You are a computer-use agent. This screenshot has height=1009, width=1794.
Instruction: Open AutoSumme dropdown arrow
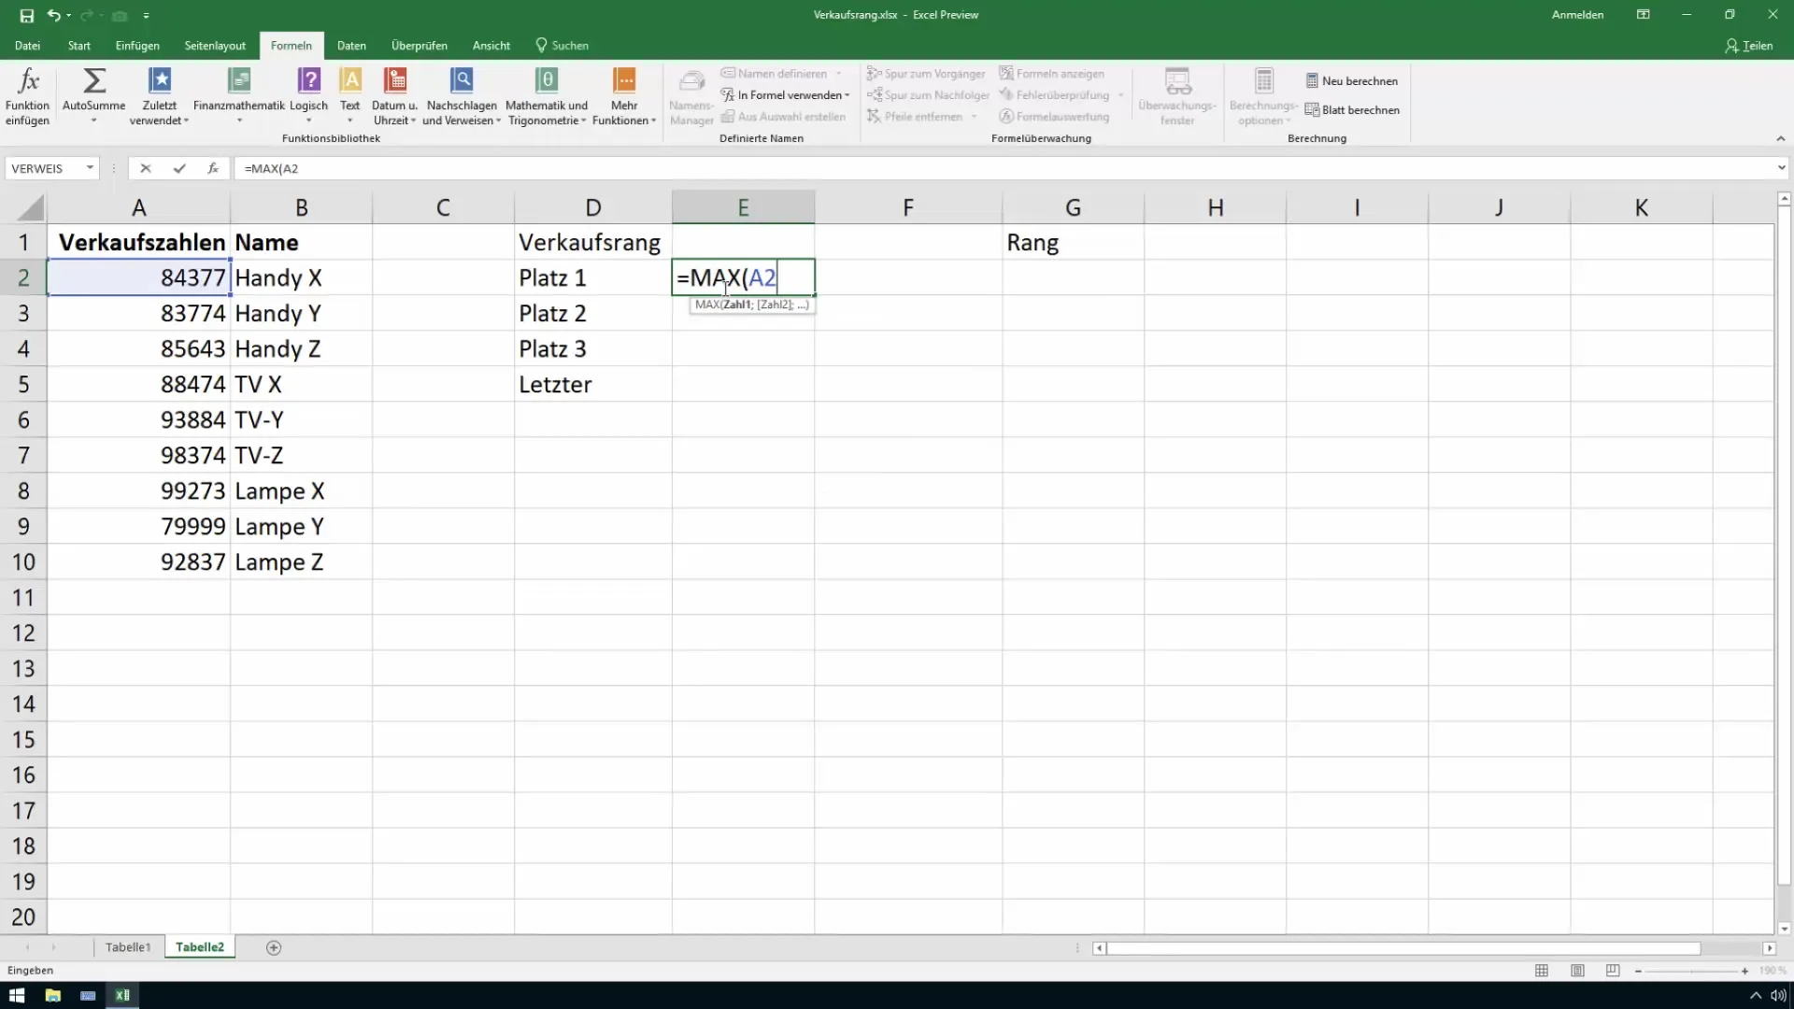click(x=93, y=121)
